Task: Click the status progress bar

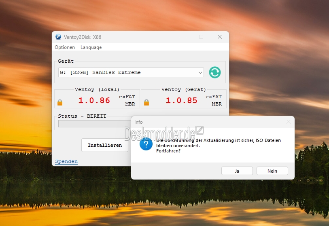Action: click(95, 124)
